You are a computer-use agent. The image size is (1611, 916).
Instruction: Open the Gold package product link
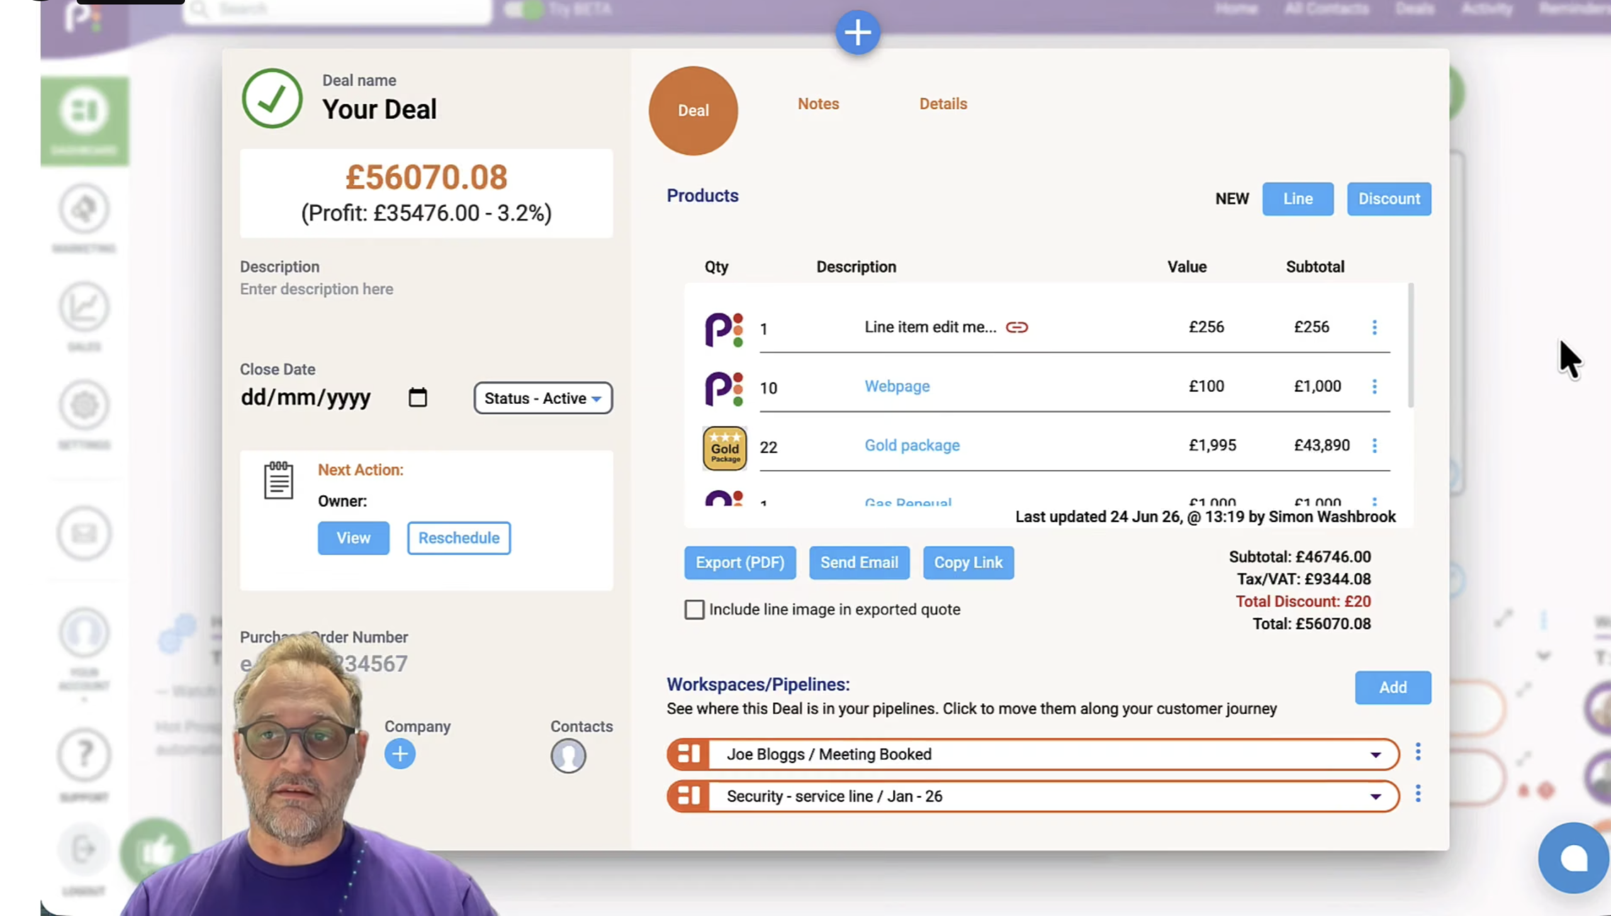[912, 445]
